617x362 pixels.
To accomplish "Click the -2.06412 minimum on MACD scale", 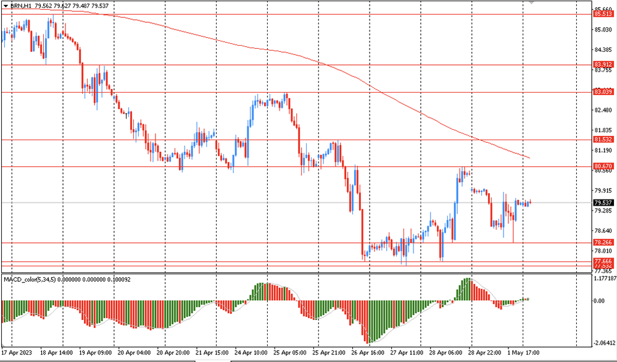I will point(603,342).
